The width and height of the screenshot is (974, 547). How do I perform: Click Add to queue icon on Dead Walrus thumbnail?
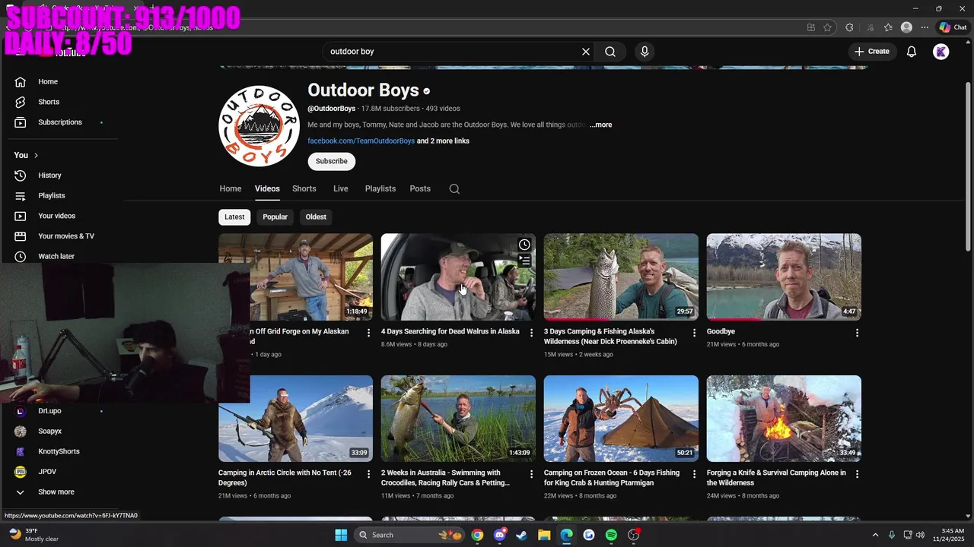point(524,261)
